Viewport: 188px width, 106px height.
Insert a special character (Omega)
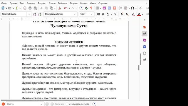tap(132, 8)
